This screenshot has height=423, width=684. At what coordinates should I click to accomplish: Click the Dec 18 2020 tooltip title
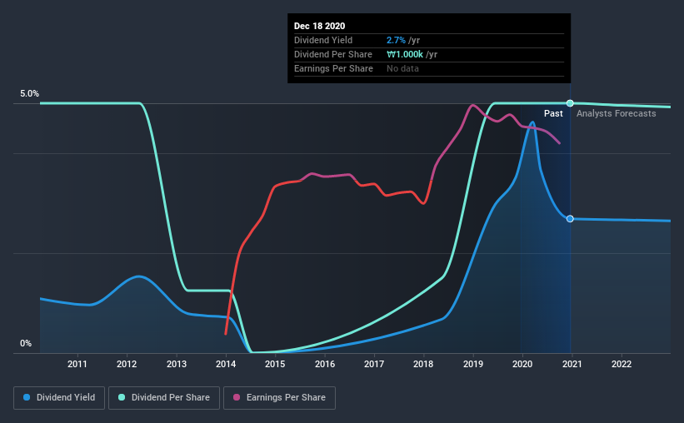tap(319, 26)
